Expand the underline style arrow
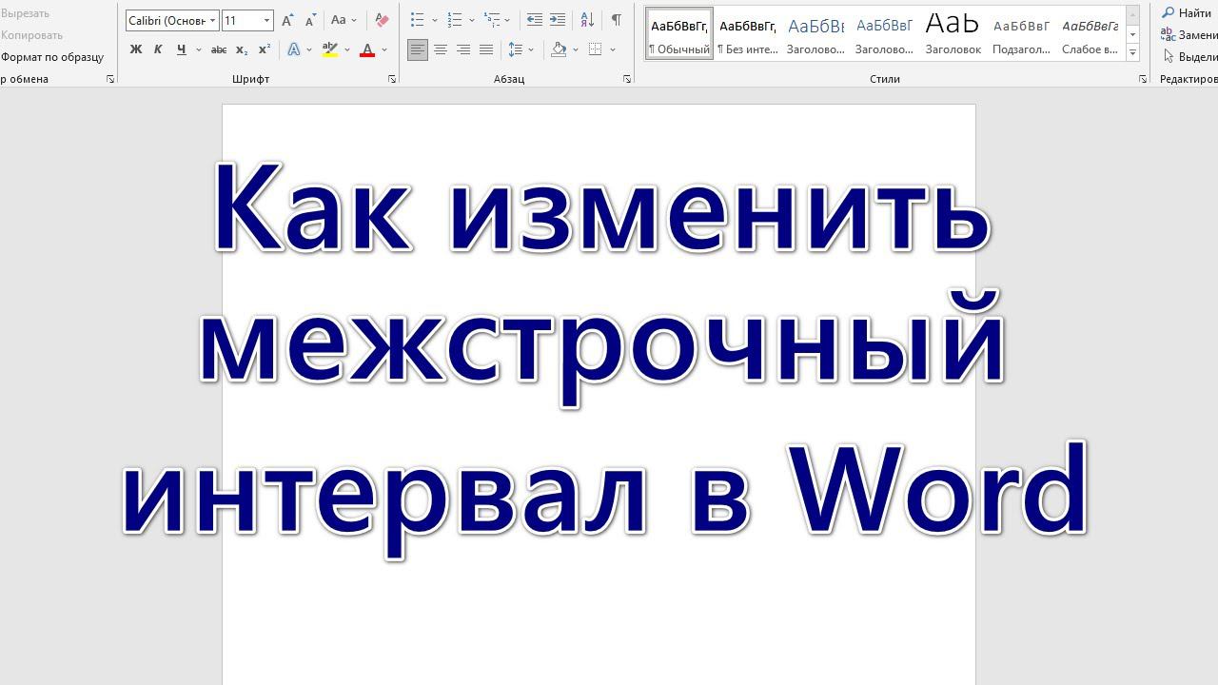The height and width of the screenshot is (685, 1218). [197, 49]
